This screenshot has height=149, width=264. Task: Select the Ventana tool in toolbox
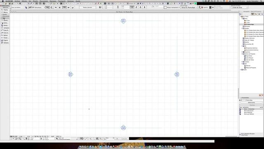[x=5, y=25]
